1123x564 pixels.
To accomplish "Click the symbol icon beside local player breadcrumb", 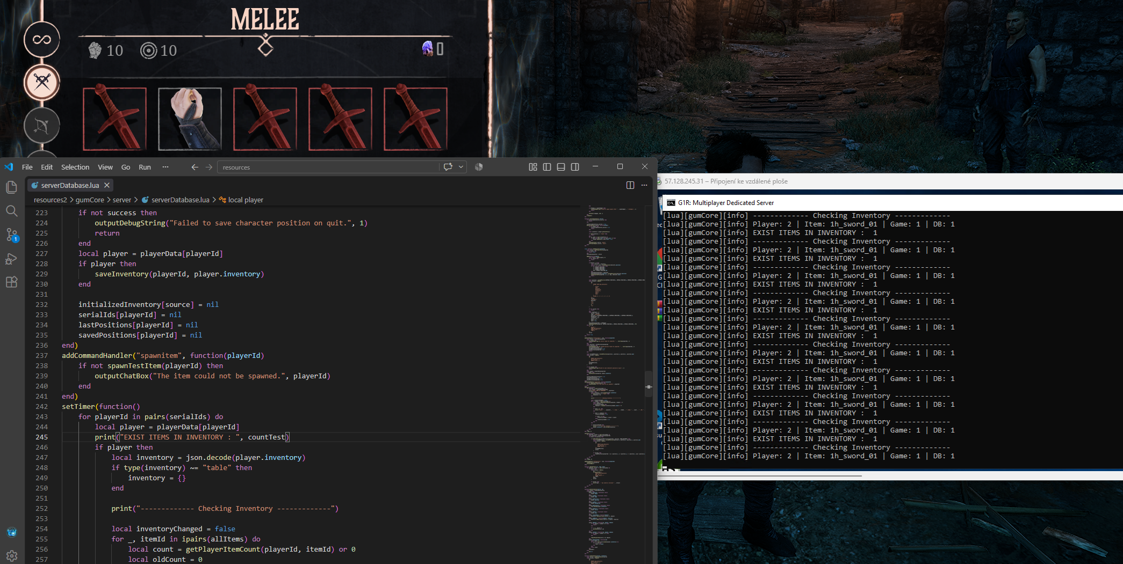I will [222, 200].
